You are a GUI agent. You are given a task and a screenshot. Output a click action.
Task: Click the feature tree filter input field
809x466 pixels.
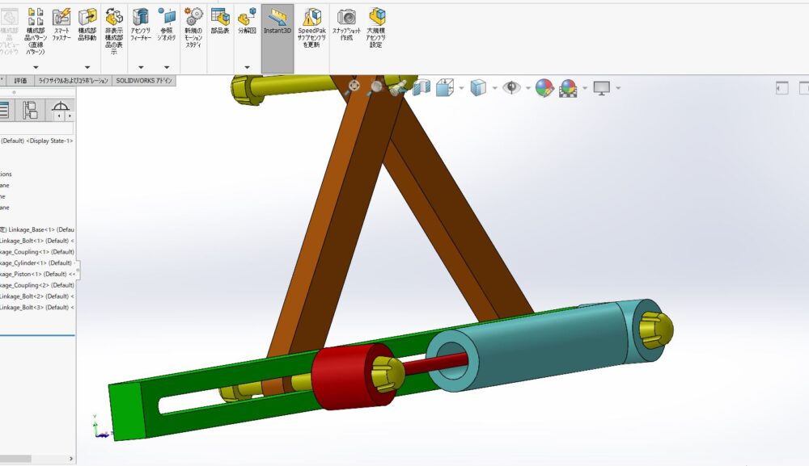click(36, 128)
